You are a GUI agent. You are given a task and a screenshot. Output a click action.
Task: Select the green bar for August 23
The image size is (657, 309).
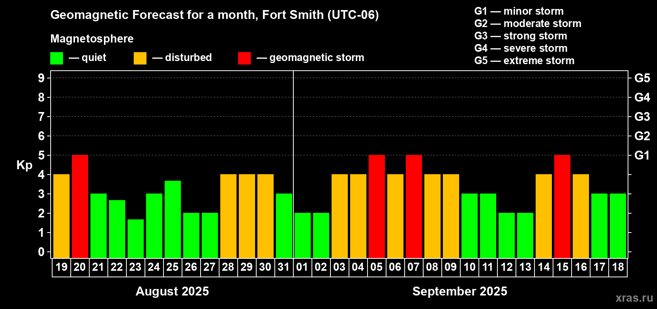[136, 239]
